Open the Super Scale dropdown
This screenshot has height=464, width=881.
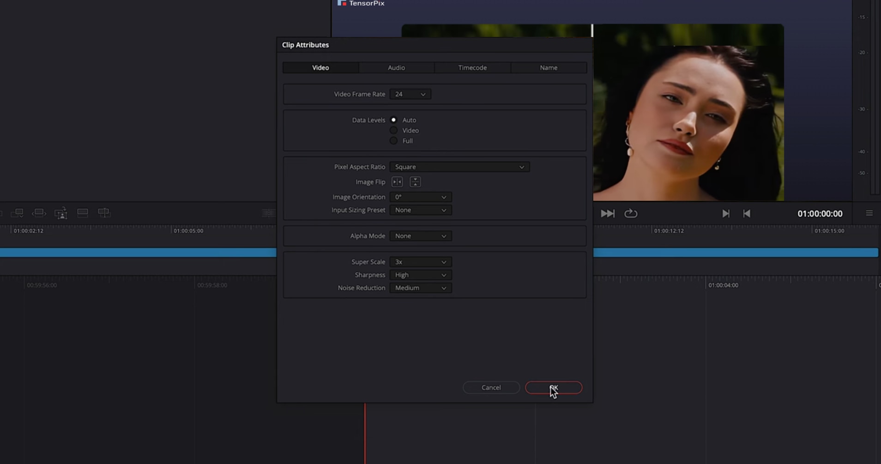420,262
